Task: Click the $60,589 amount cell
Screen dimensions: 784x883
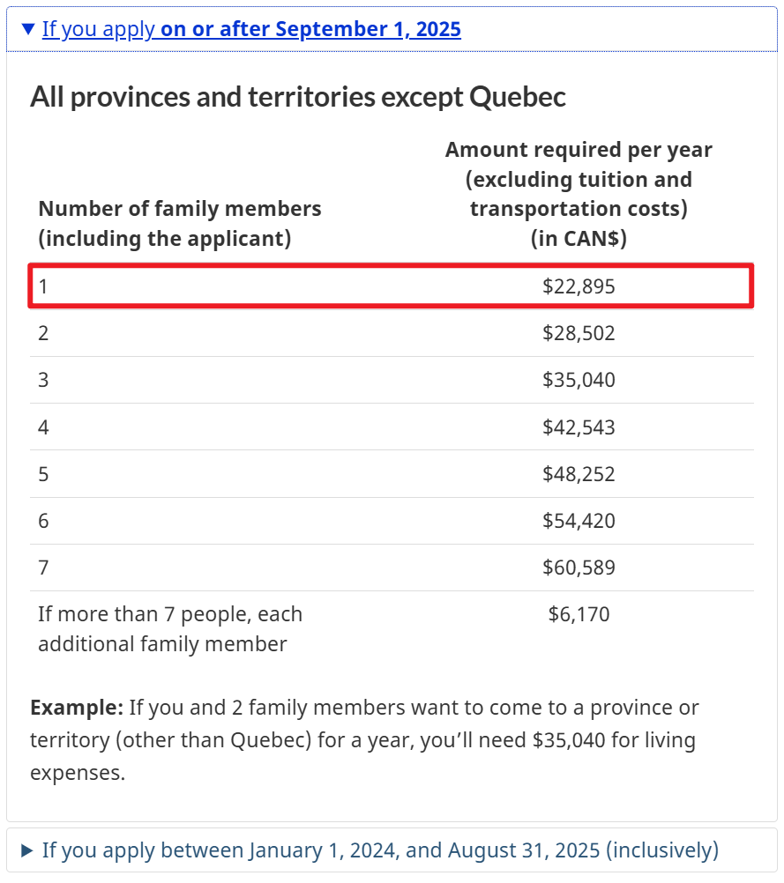Action: 579,568
